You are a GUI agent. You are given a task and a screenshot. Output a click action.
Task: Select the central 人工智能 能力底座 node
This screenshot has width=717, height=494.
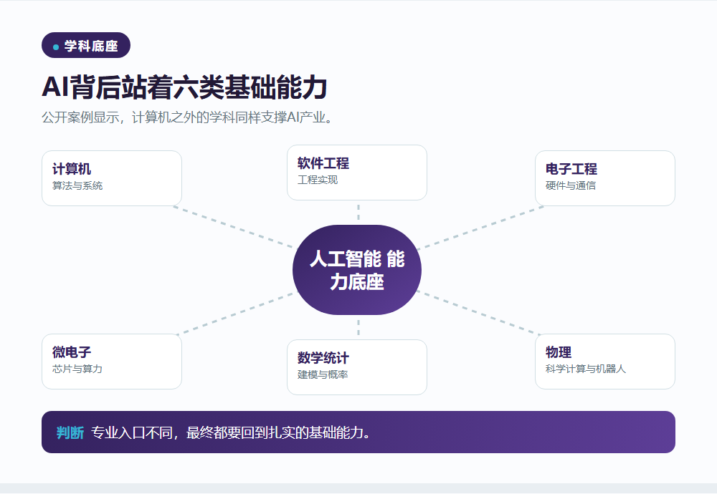pyautogui.click(x=357, y=270)
